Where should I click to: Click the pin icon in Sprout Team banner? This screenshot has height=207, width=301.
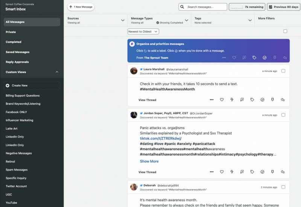point(275,57)
